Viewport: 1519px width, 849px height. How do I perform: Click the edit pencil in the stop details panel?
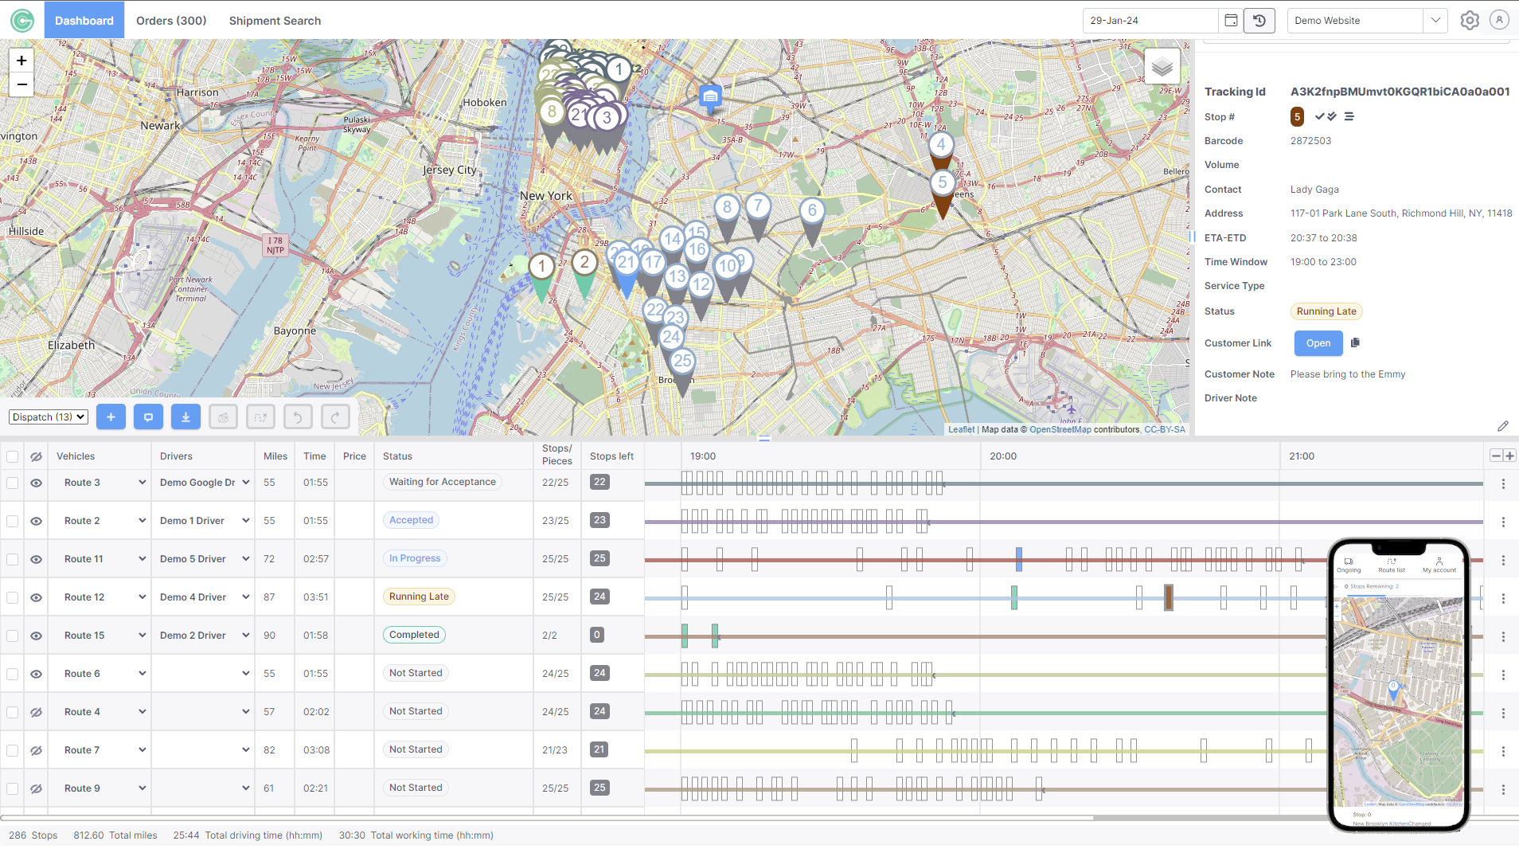[1504, 426]
